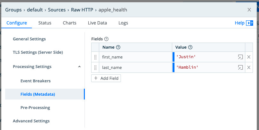Close the apple_health source dialog
Screen dimensions: 259x130
click(x=249, y=10)
